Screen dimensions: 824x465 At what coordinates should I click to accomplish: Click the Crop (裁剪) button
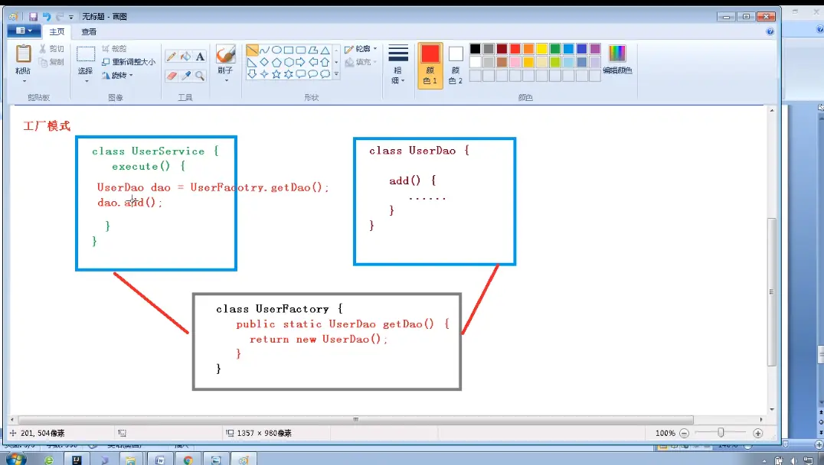click(115, 48)
